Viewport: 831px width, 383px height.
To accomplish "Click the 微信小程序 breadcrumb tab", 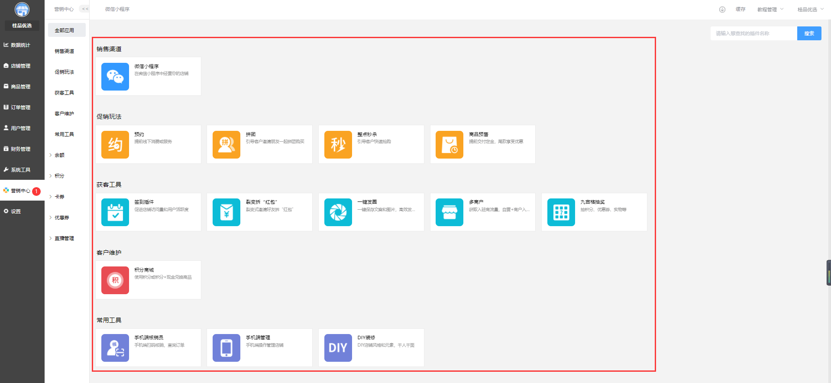I will [x=117, y=9].
